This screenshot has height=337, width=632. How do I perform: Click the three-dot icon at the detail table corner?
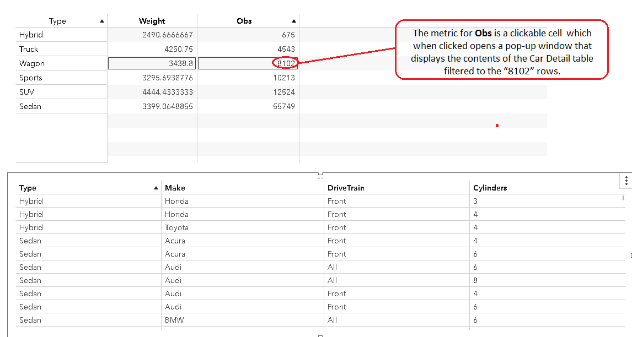coord(626,180)
